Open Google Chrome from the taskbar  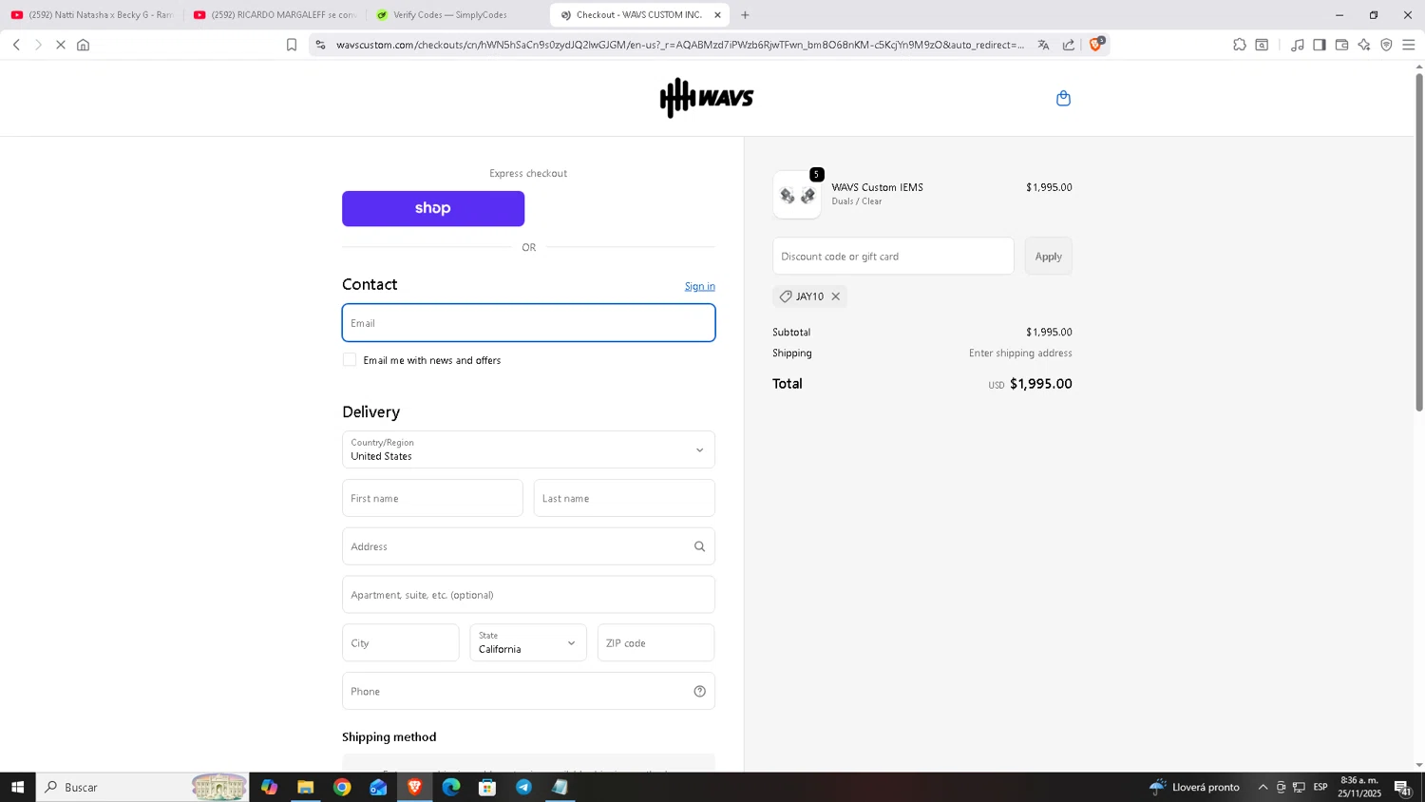[x=342, y=787]
